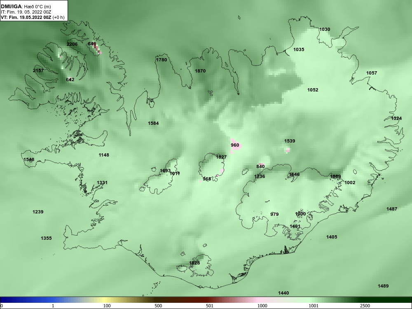Select the color scale label 500

[159, 306]
